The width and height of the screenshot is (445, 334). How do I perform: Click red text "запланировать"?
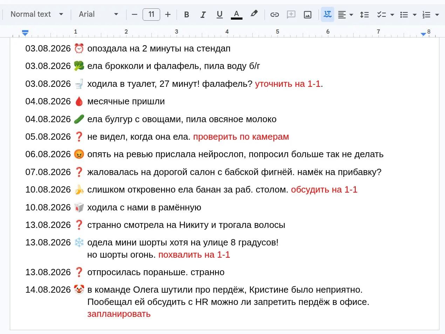pos(119,314)
